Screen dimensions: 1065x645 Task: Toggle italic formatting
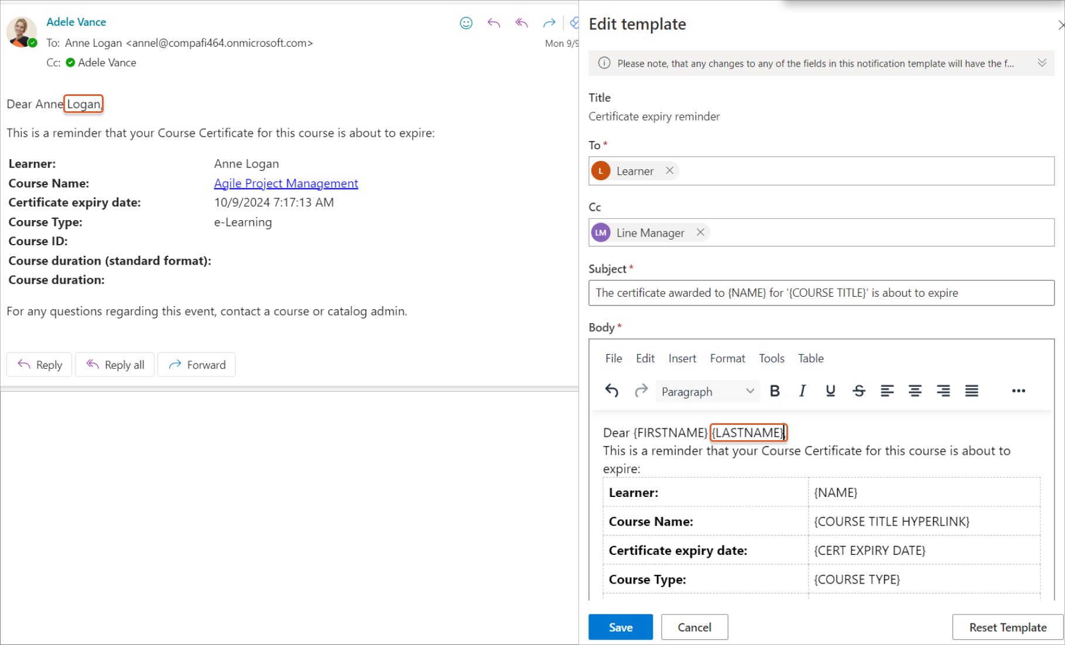coord(802,391)
